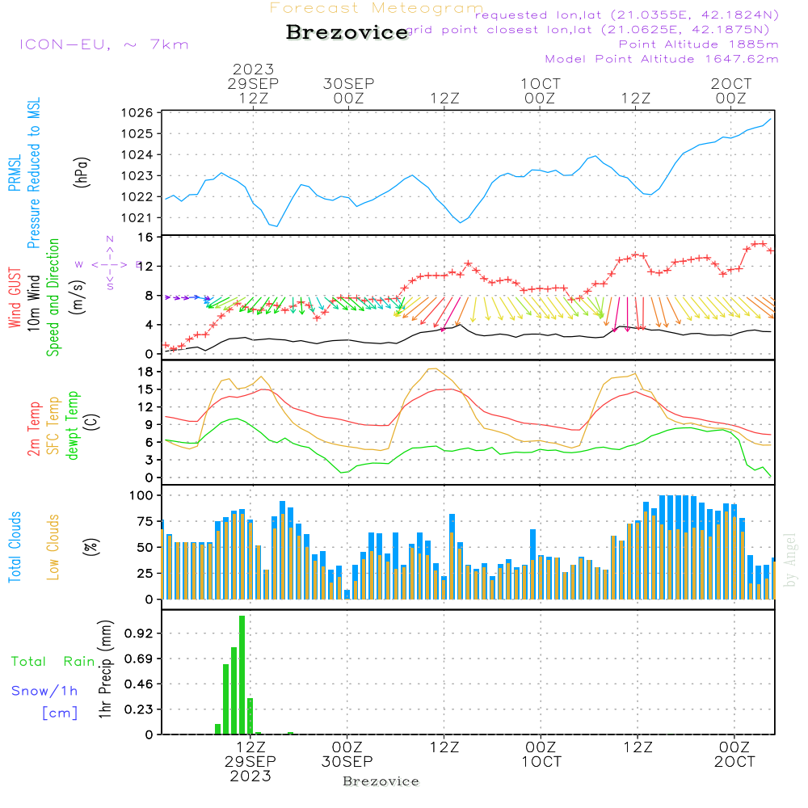Image resolution: width=808 pixels, height=808 pixels.
Task: Click 00Z 2OCT label below precipitation chart
Action: click(734, 754)
